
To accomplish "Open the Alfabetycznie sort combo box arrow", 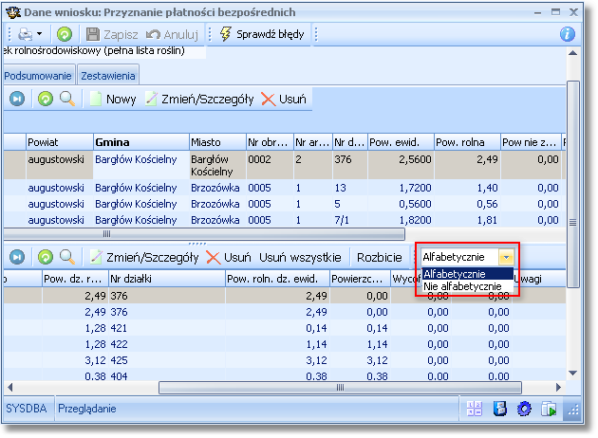I will tap(507, 257).
